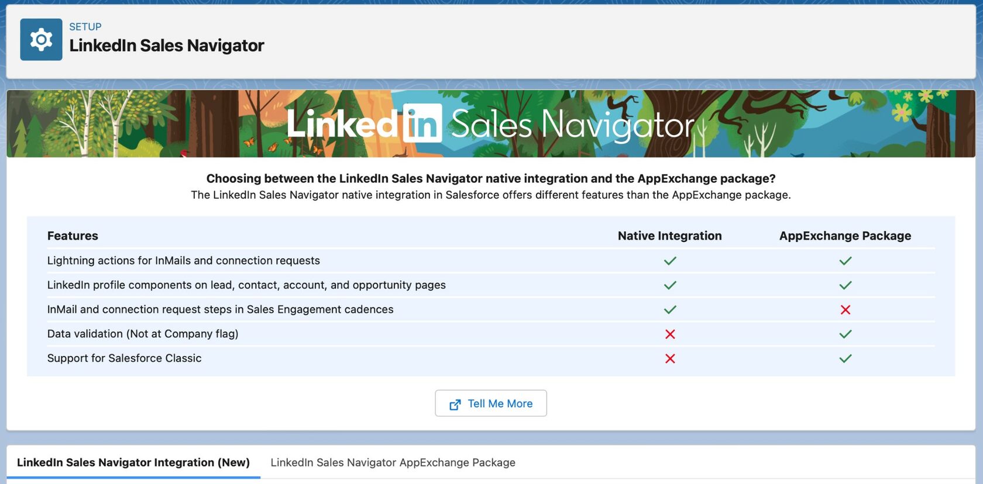Click Native Integration checkmark for InMail cadences row
Image resolution: width=983 pixels, height=484 pixels.
[670, 310]
